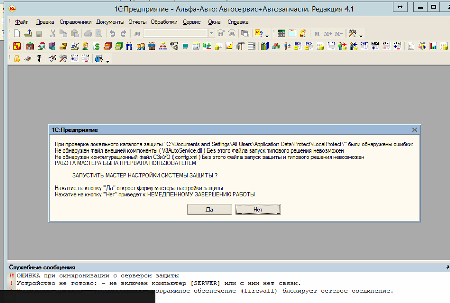Screen dimensions: 450x303
Task: Expand the 1C help icon dropdown arrow
Action: point(267,35)
